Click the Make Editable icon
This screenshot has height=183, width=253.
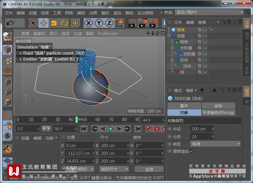(7, 37)
